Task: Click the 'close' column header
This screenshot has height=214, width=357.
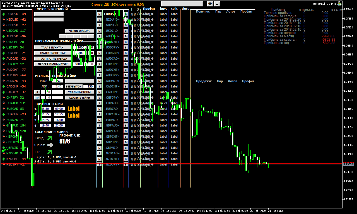Action: (x=185, y=9)
